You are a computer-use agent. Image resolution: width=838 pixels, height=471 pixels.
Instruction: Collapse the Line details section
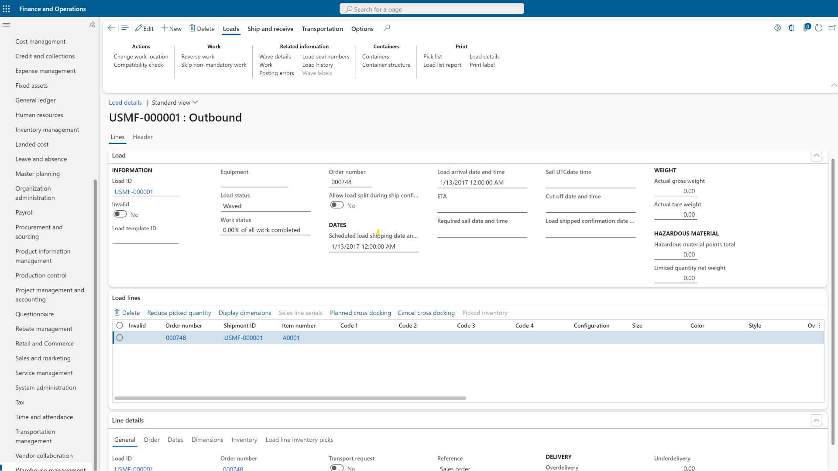(817, 420)
